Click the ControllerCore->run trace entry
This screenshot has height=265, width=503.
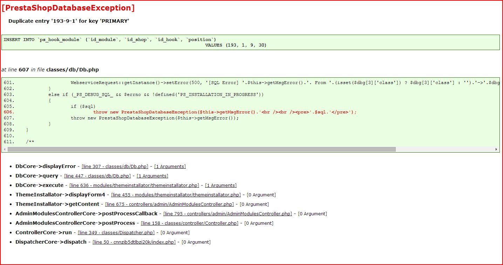pyautogui.click(x=43, y=233)
